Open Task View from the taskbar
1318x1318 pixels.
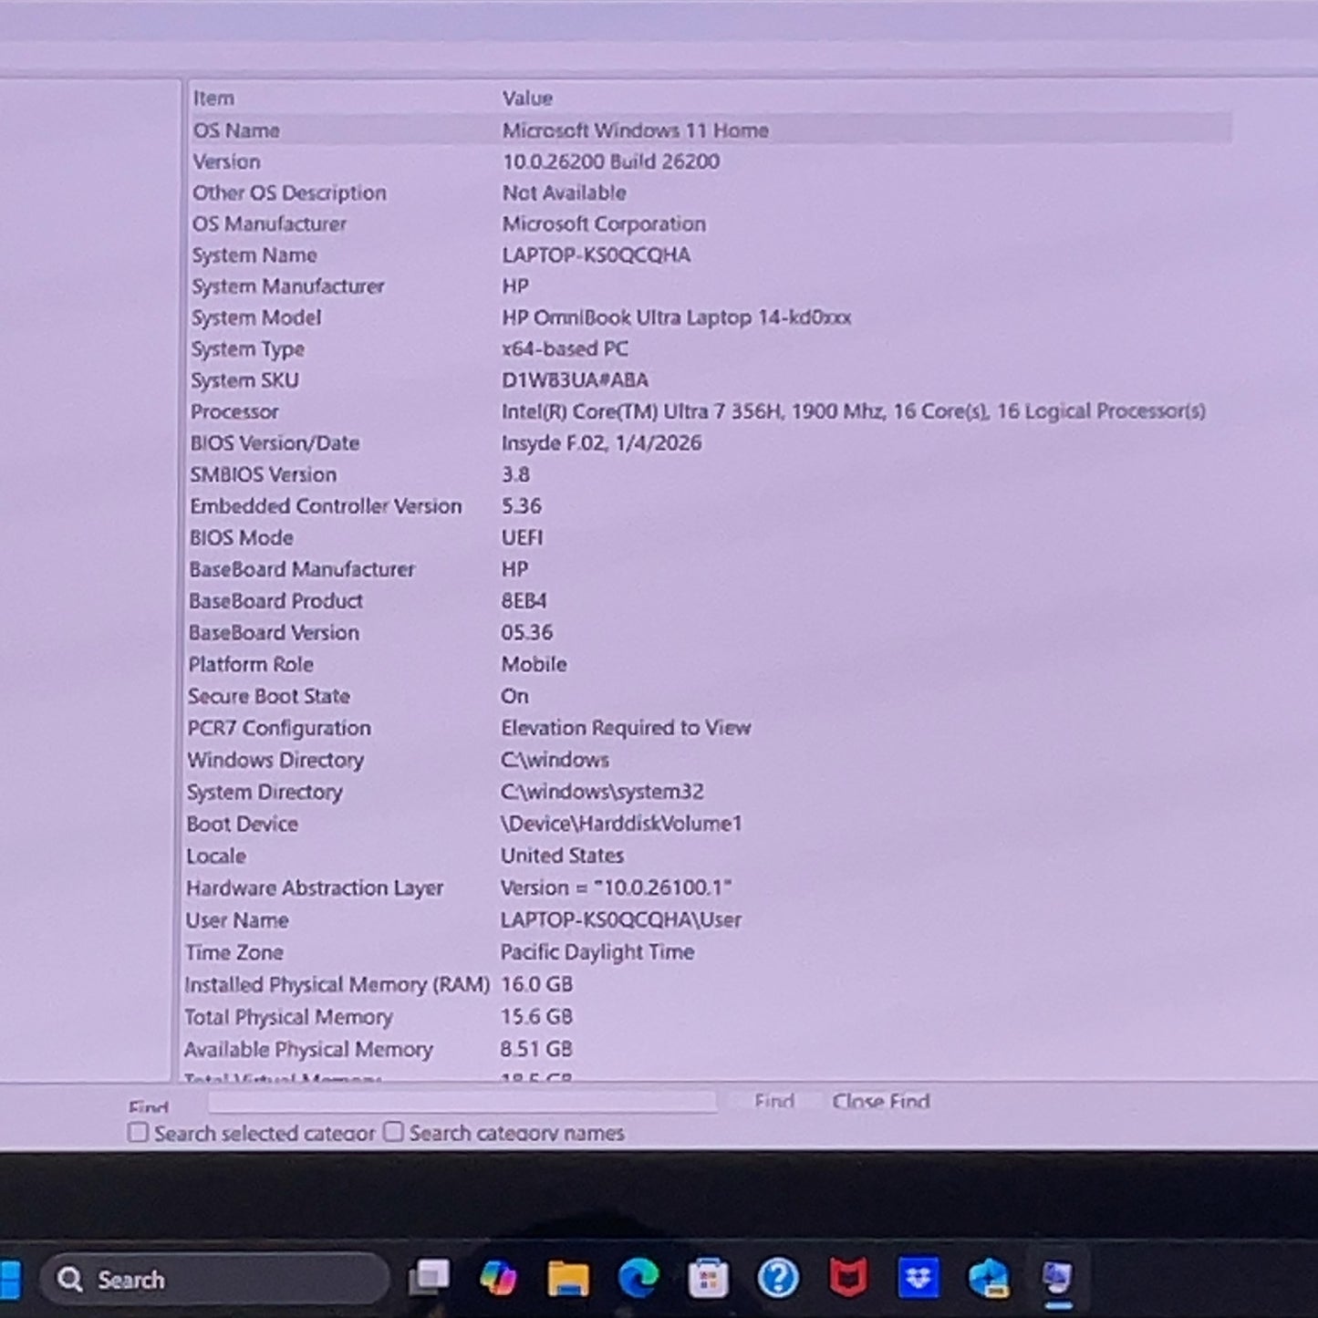430,1278
